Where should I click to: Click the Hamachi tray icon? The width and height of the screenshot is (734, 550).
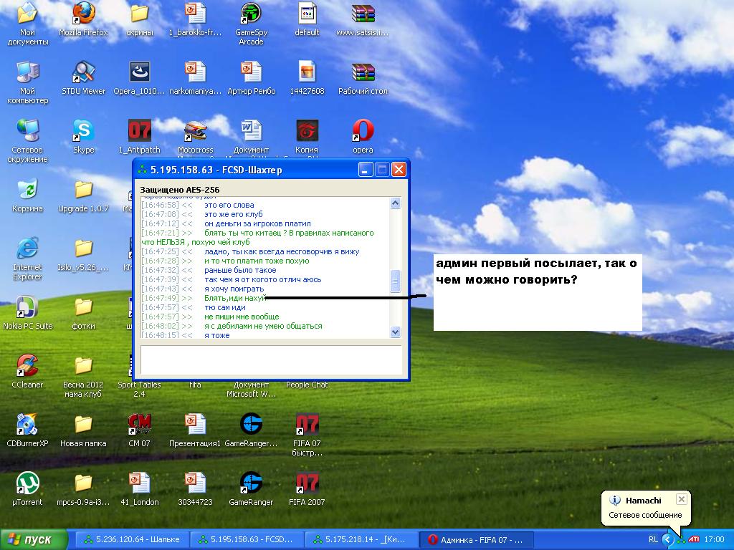click(681, 540)
